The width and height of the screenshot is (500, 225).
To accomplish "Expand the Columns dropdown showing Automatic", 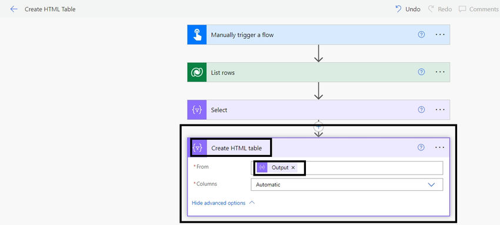I will pyautogui.click(x=346, y=184).
